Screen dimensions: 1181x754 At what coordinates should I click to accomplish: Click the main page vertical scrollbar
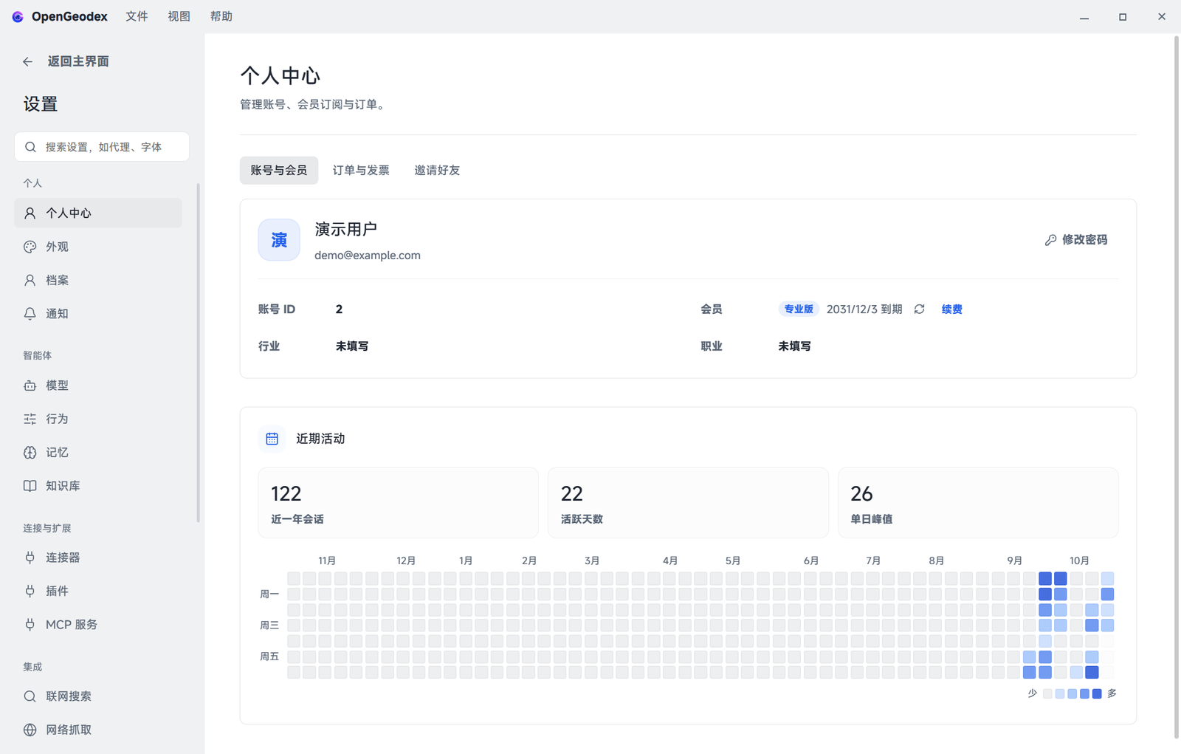(x=1177, y=387)
